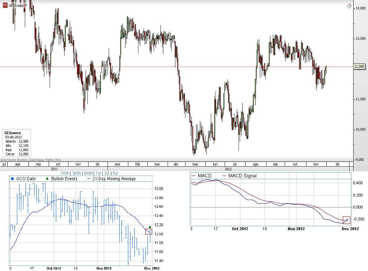Click 'abr' month on the timeline

176,164
